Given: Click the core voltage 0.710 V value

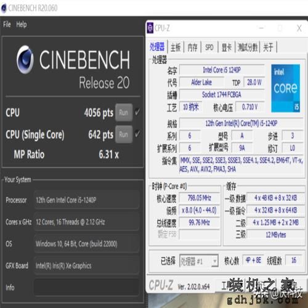Looking at the screenshot, I should 250,107.
